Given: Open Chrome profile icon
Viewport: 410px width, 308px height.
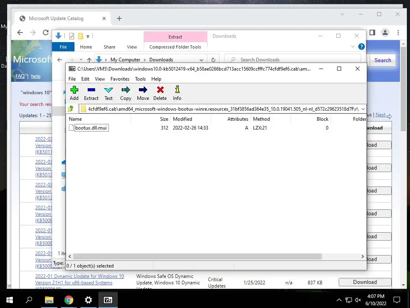Looking at the screenshot, I should coord(385,32).
